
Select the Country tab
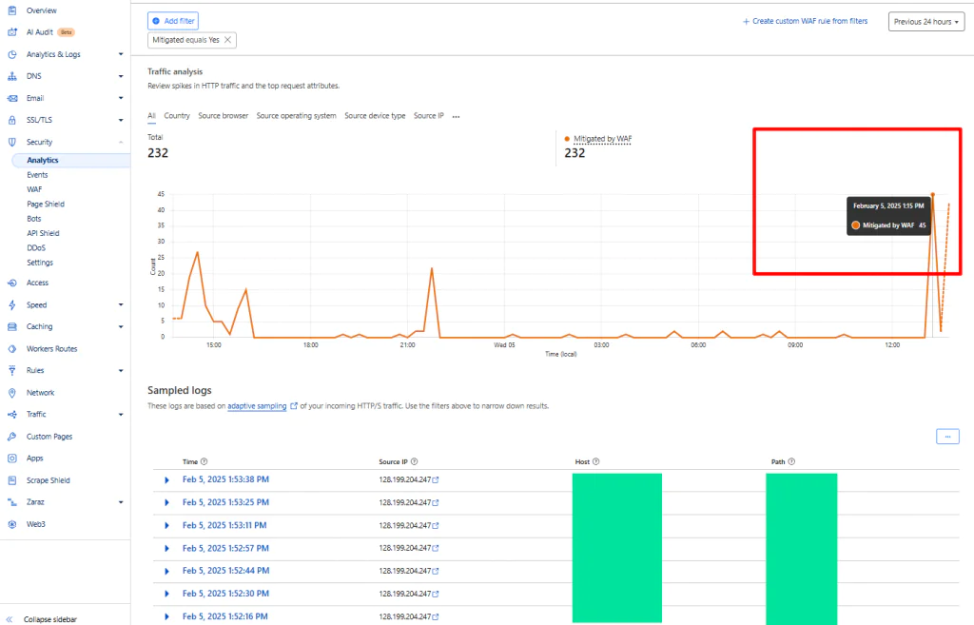coord(177,116)
